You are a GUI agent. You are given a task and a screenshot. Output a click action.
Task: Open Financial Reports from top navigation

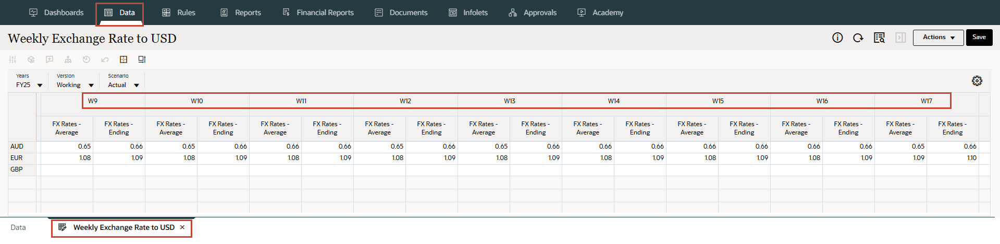pos(318,13)
